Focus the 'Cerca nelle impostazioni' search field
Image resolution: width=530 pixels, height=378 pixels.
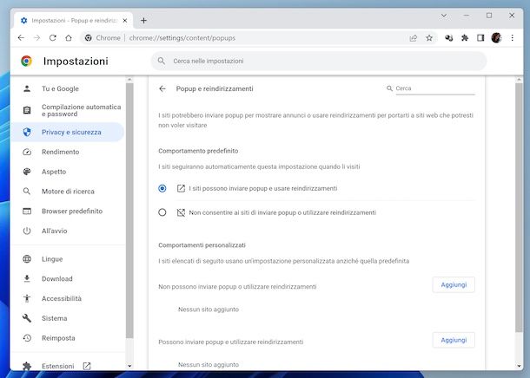click(x=318, y=61)
